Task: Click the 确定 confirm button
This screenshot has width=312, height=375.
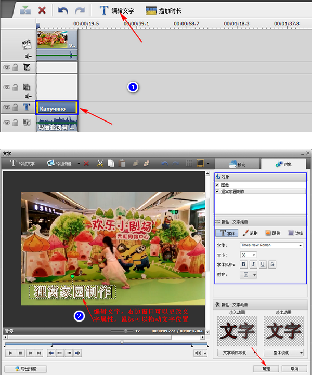Action: click(x=266, y=369)
